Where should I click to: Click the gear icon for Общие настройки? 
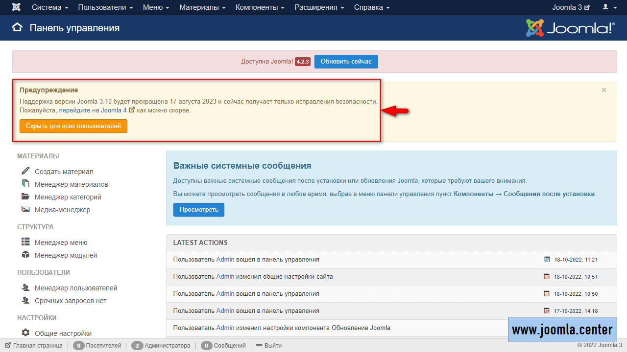click(25, 333)
